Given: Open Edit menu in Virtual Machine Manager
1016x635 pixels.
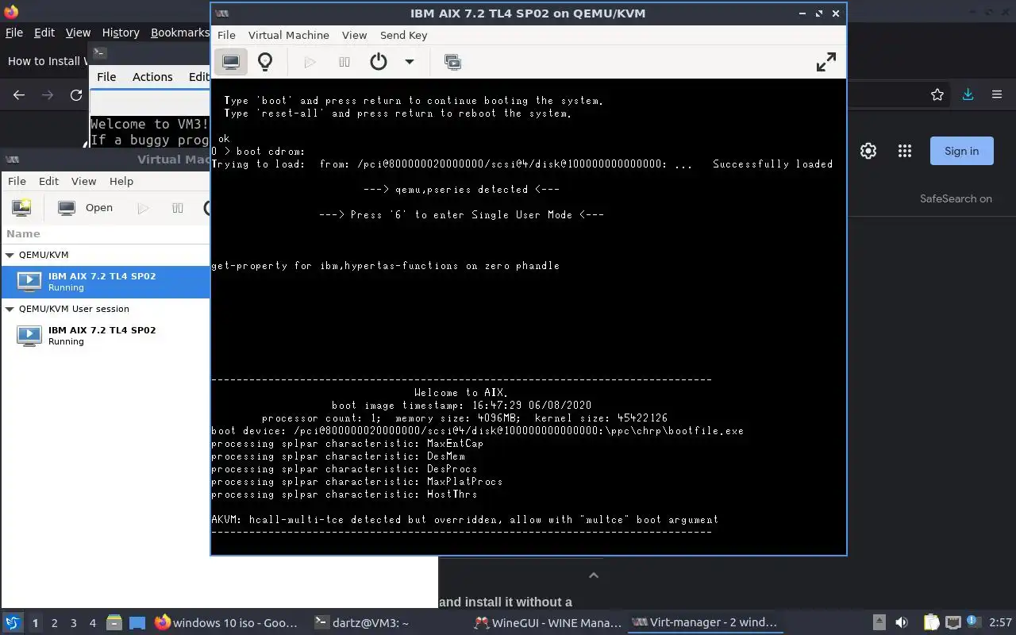Looking at the screenshot, I should (x=48, y=181).
